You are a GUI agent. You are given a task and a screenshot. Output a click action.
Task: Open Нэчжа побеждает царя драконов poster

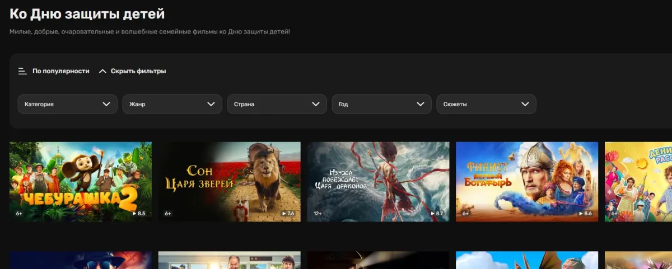pyautogui.click(x=378, y=182)
